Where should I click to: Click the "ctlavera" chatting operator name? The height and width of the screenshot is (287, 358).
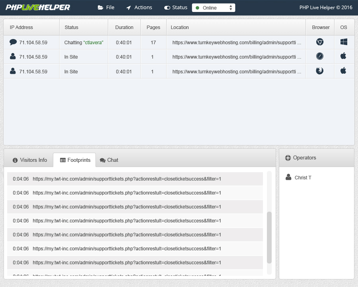tap(93, 42)
